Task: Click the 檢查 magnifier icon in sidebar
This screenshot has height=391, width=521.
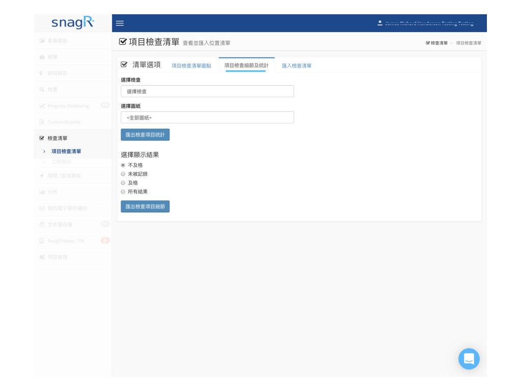Action: [x=42, y=90]
